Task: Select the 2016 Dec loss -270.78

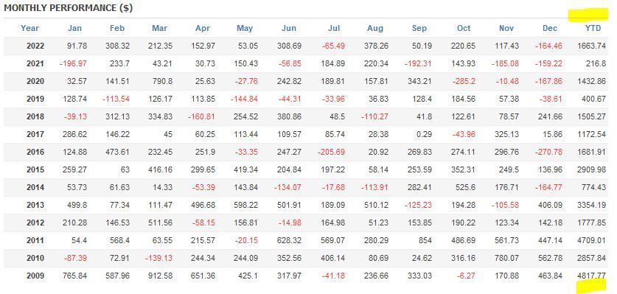Action: pos(548,152)
